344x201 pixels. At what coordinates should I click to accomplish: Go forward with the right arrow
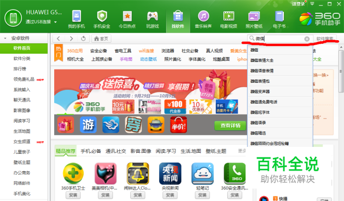pos(71,39)
